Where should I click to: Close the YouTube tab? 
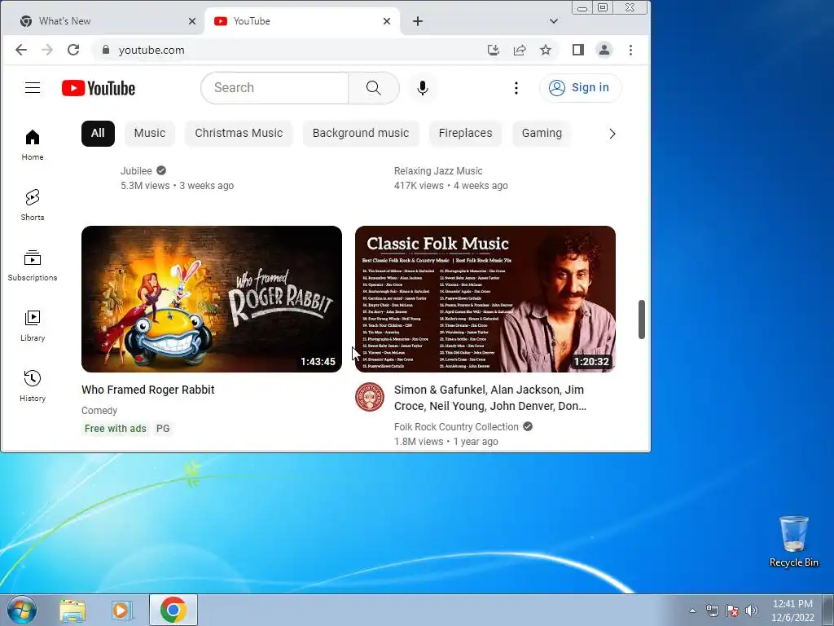[387, 21]
